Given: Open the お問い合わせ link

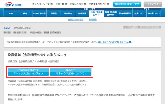Looking at the screenshot, I should click(78, 4).
